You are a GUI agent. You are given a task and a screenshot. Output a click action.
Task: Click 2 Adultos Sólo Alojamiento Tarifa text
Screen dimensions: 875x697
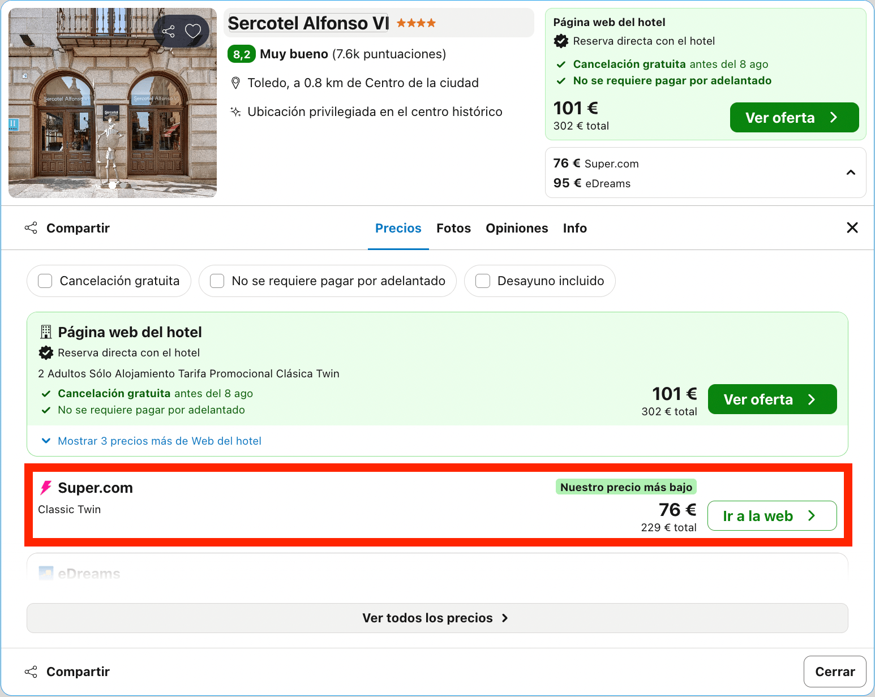[x=188, y=373]
